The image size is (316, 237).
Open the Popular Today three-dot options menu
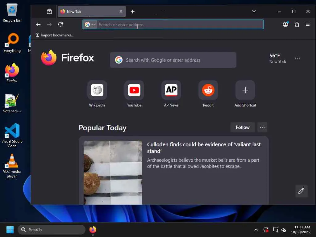coord(262,127)
